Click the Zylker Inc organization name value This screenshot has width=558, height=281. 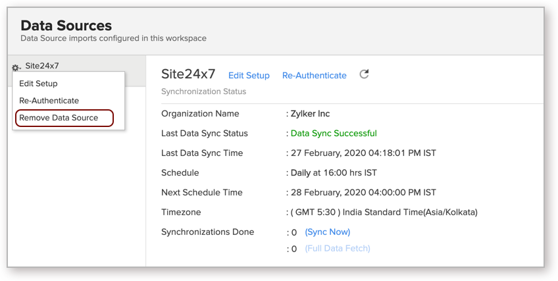coord(311,114)
